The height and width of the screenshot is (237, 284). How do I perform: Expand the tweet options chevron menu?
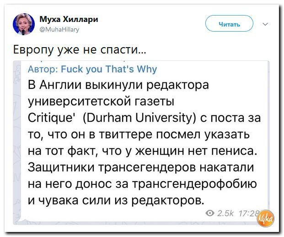click(265, 24)
